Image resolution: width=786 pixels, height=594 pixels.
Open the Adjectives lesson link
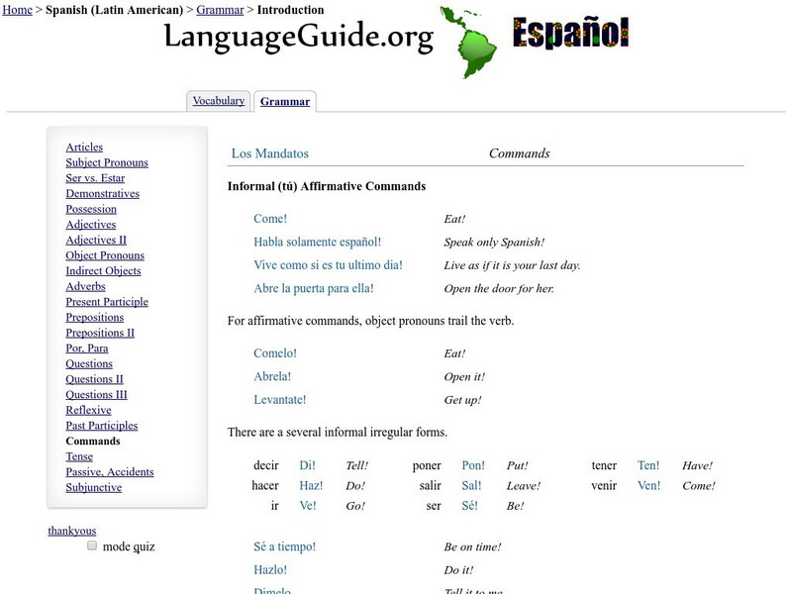pos(91,225)
